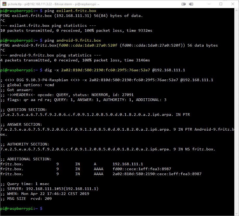Image resolution: width=239 pixels, height=216 pixels.
Task: Click the 'time 9332ms' value
Action: point(139,30)
